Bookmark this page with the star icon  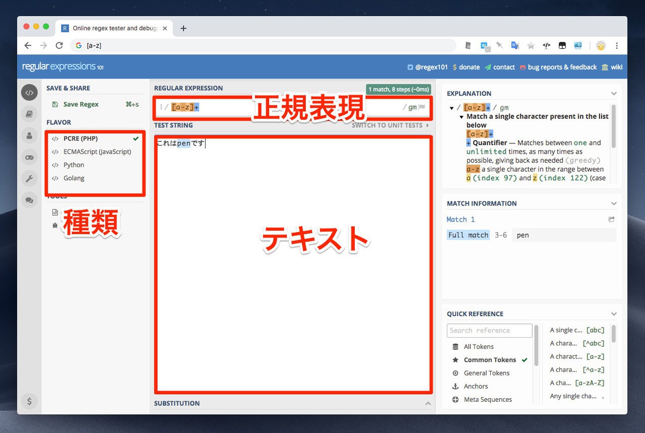click(x=531, y=45)
